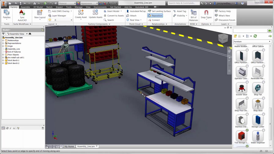Click the asset browser search field
This screenshot has height=154, width=274.
(250, 31)
